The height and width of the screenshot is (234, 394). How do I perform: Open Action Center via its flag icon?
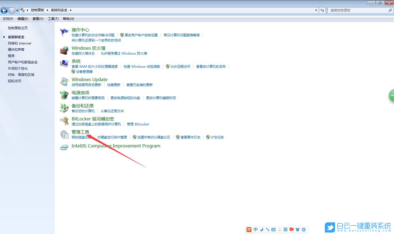[x=64, y=32]
